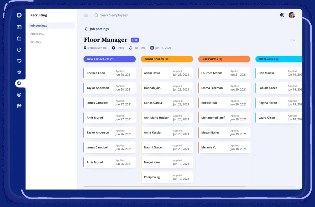Open the user profile avatar menu

(x=292, y=15)
